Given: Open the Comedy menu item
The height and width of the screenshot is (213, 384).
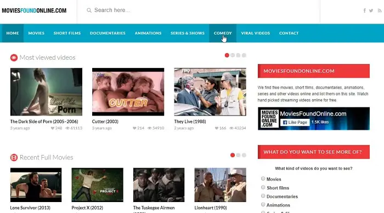Looking at the screenshot, I should 223,33.
